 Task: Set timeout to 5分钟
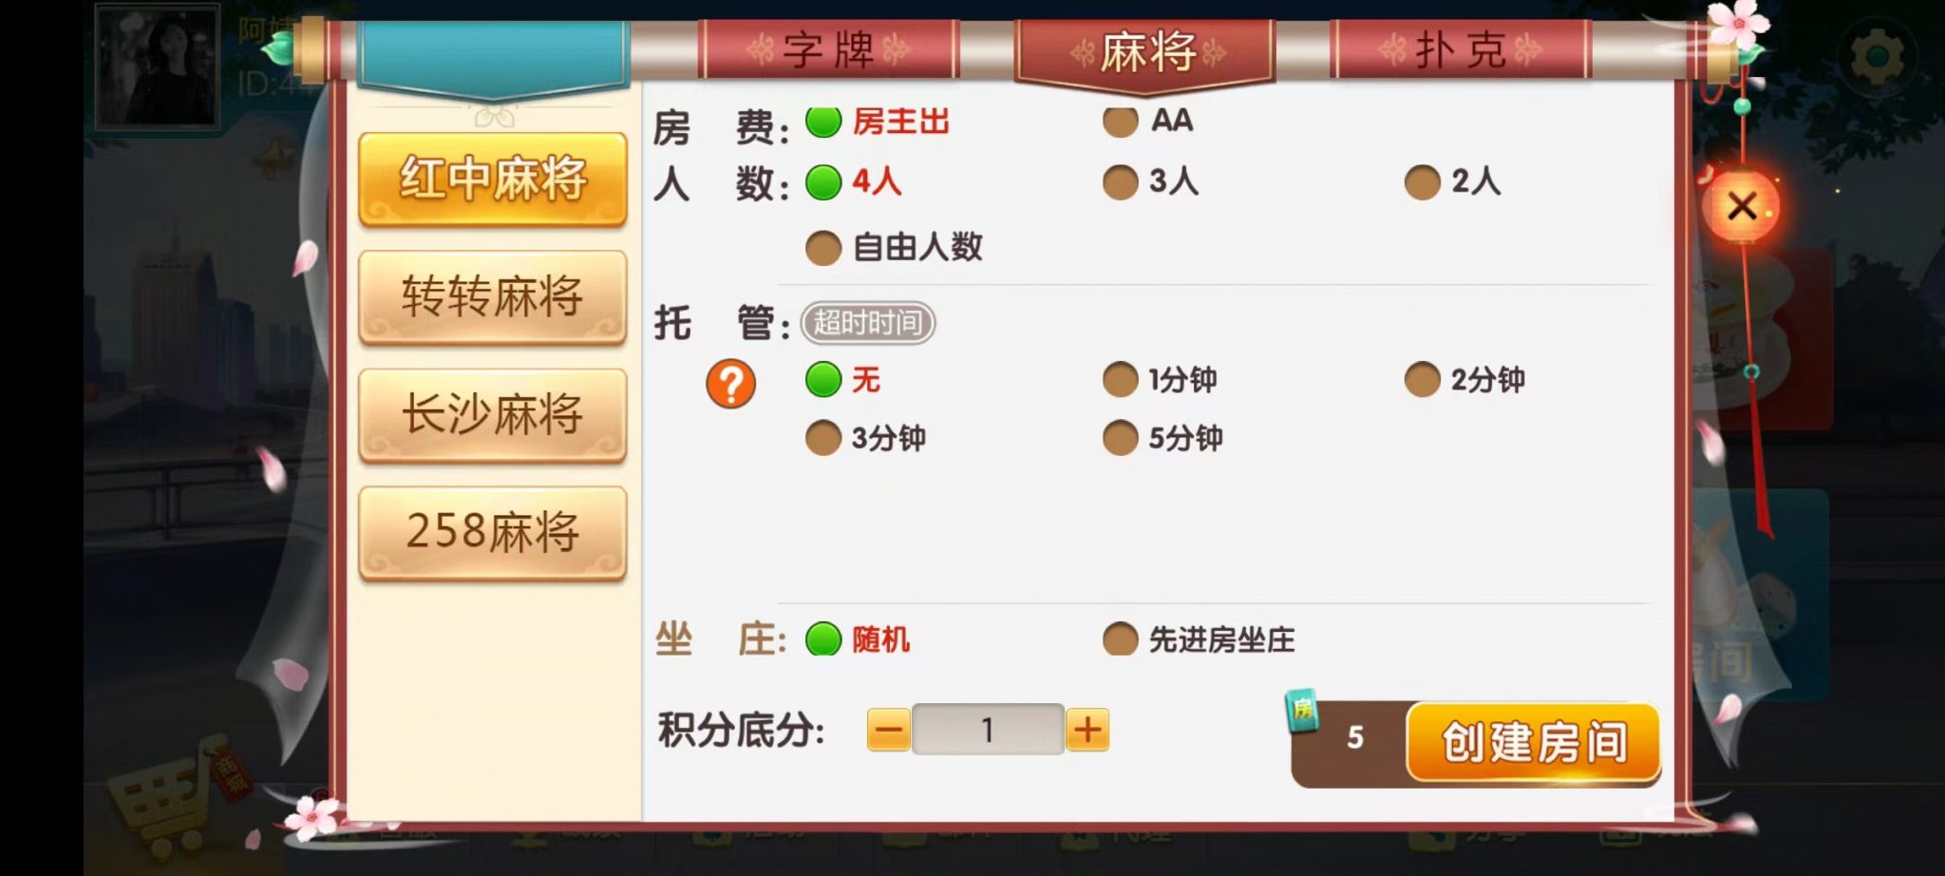(x=1162, y=438)
